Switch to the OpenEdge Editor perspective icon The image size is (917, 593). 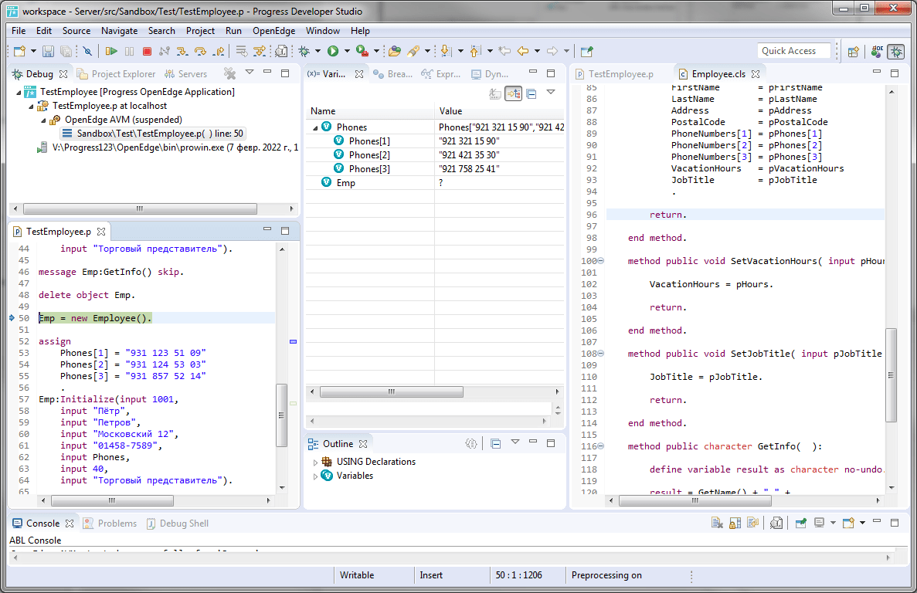(876, 52)
